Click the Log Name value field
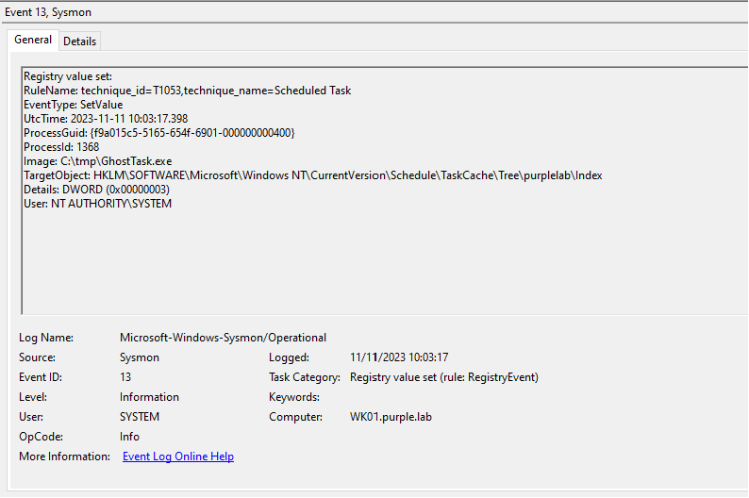749x498 pixels. 223,338
